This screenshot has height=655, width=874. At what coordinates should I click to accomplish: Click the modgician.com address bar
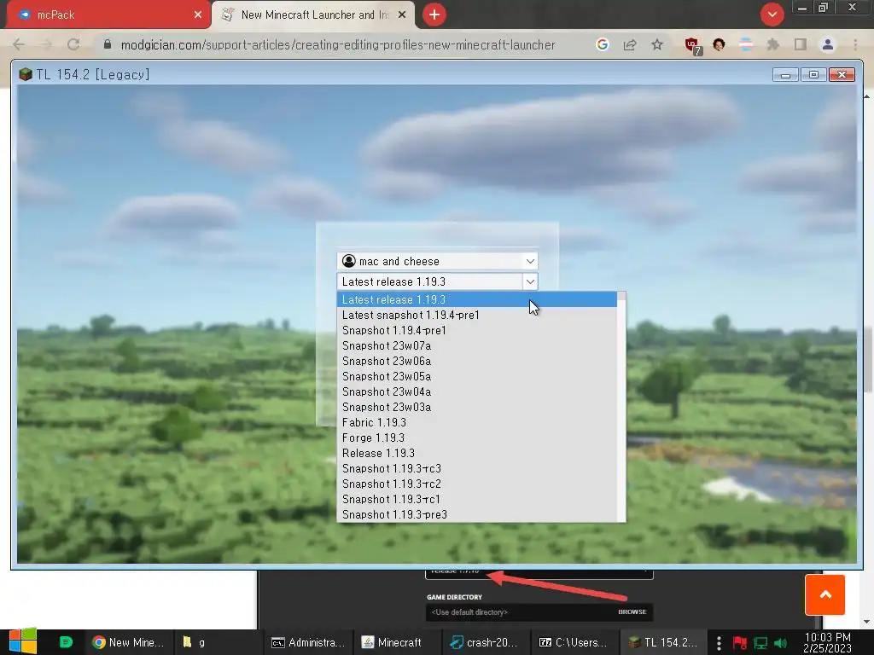pyautogui.click(x=338, y=45)
